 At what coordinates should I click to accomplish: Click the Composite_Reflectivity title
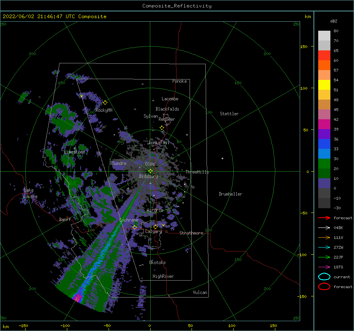click(177, 6)
